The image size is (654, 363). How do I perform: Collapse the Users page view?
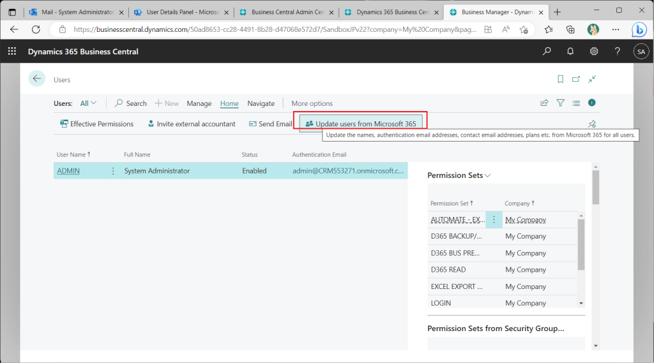click(x=592, y=79)
